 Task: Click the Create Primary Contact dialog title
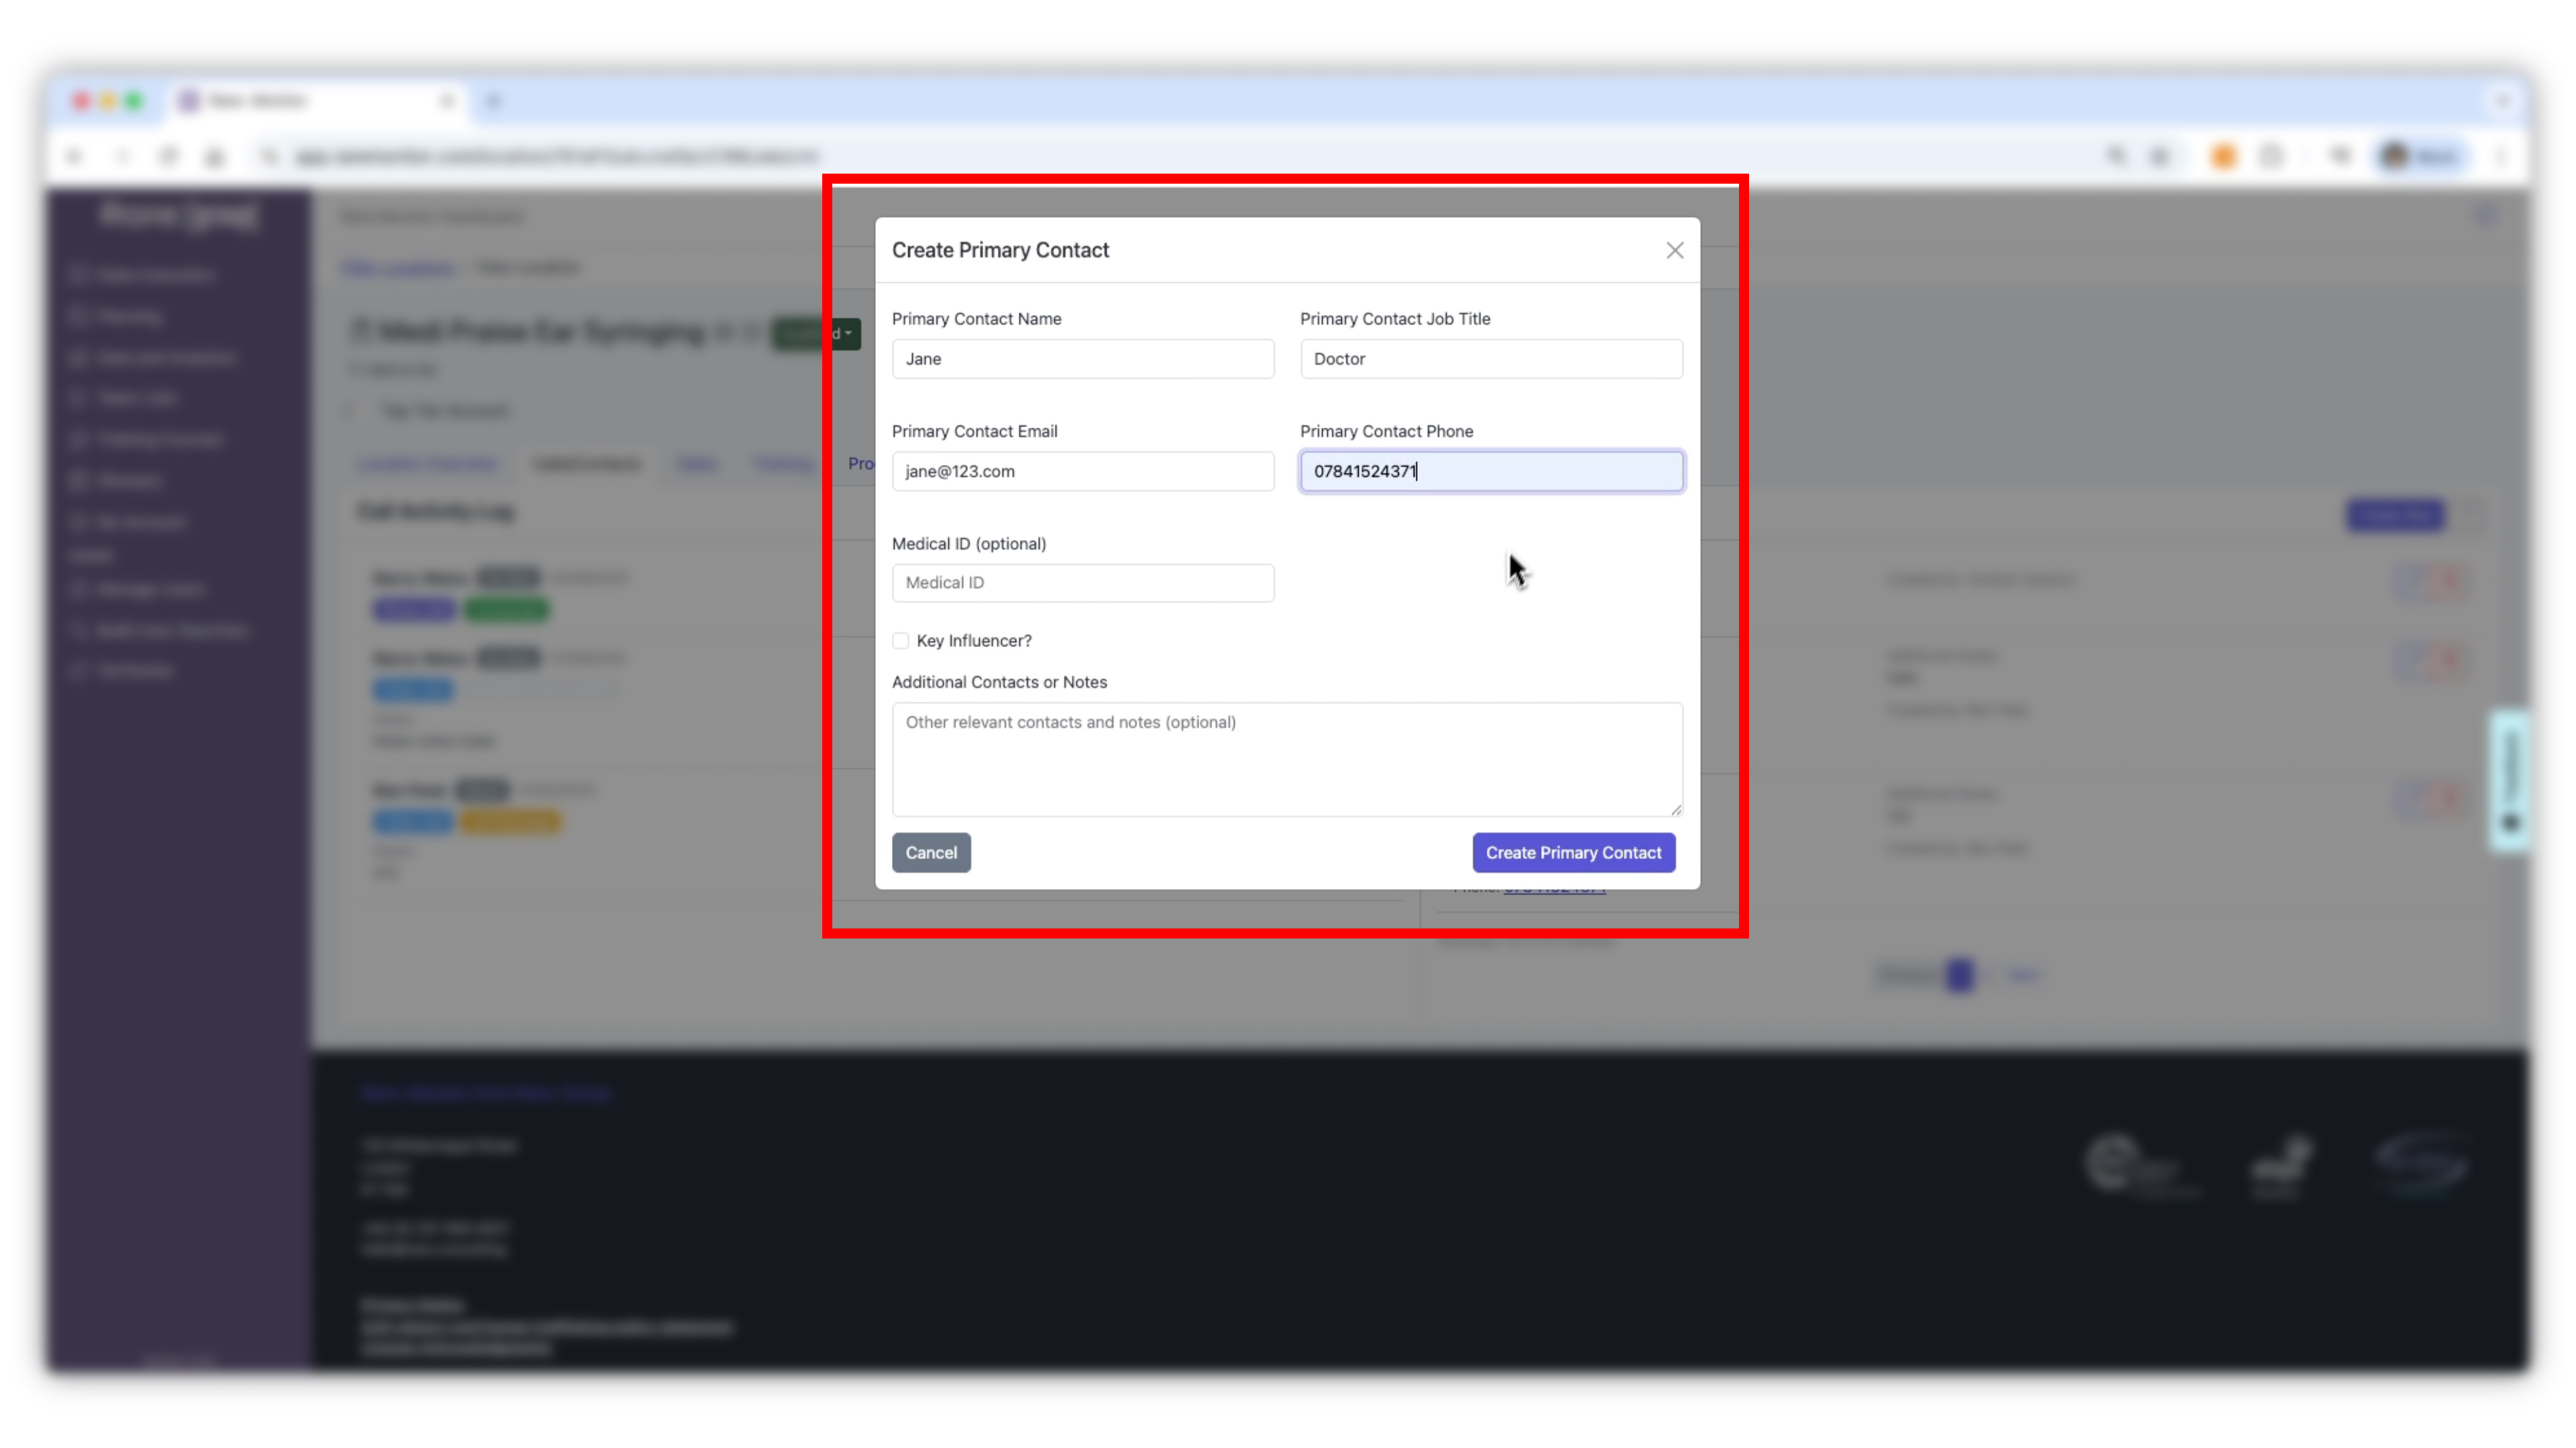click(x=1000, y=250)
